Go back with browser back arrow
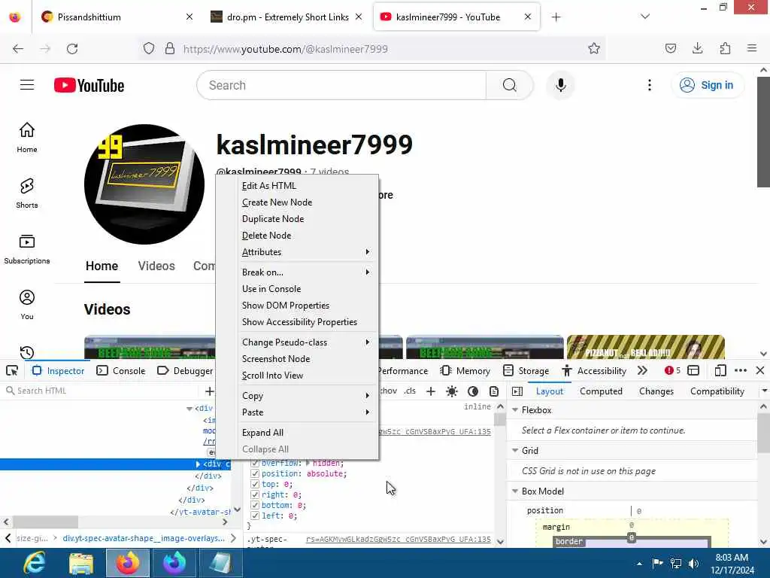This screenshot has width=770, height=578. coord(18,49)
